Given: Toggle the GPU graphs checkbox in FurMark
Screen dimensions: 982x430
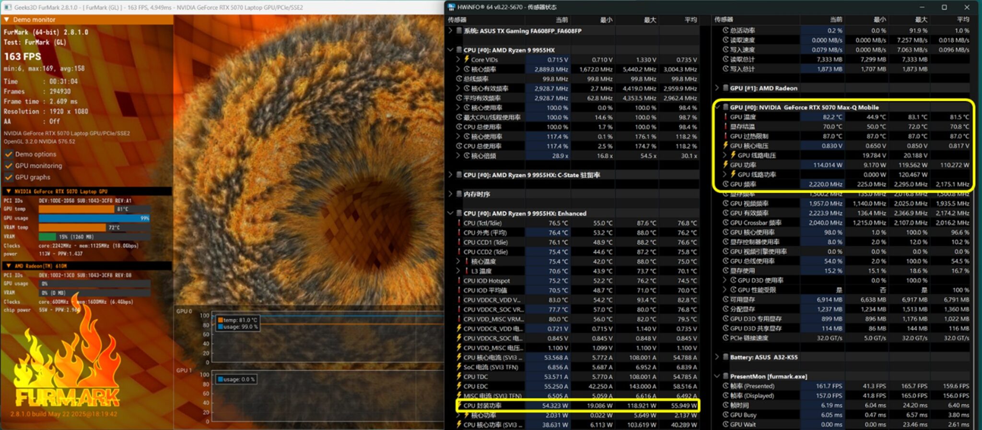Looking at the screenshot, I should [9, 177].
